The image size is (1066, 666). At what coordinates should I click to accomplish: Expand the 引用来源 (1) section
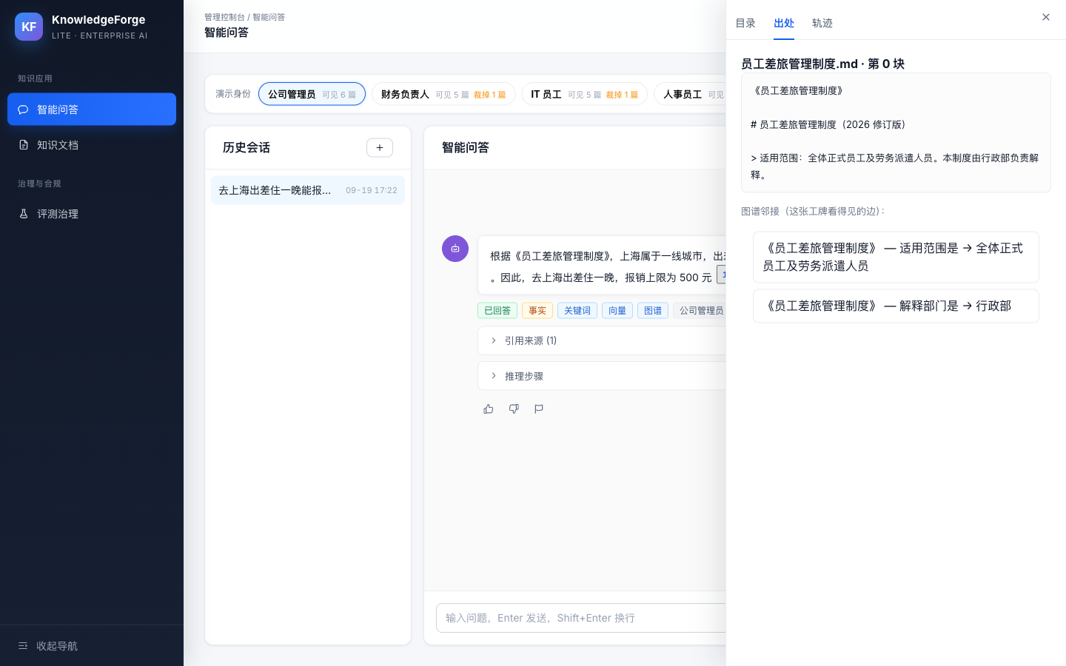(x=602, y=340)
